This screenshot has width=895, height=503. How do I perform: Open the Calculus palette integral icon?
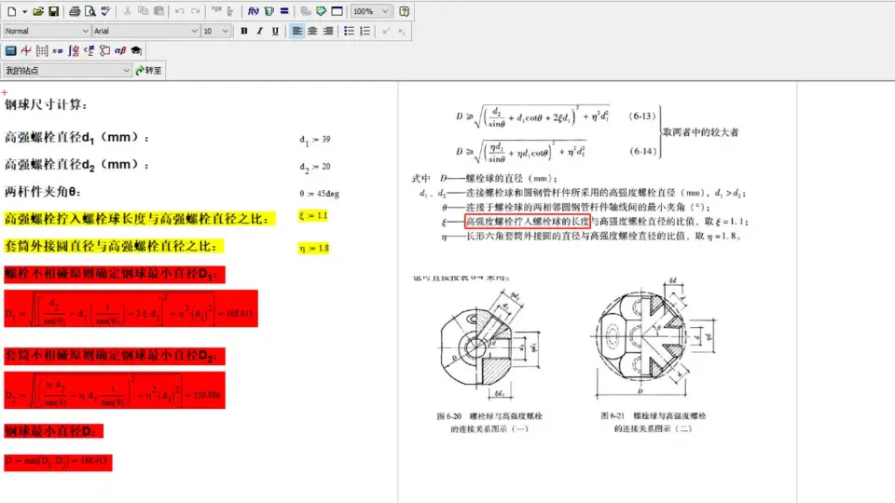tap(73, 50)
